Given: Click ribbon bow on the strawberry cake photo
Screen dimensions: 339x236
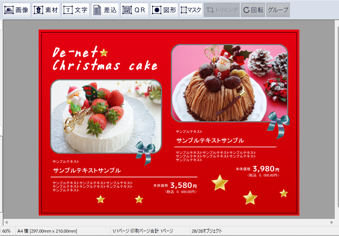Looking at the screenshot, I should (145, 152).
